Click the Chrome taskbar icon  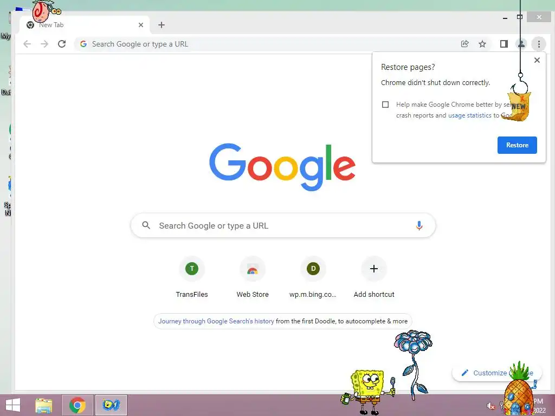coord(78,405)
